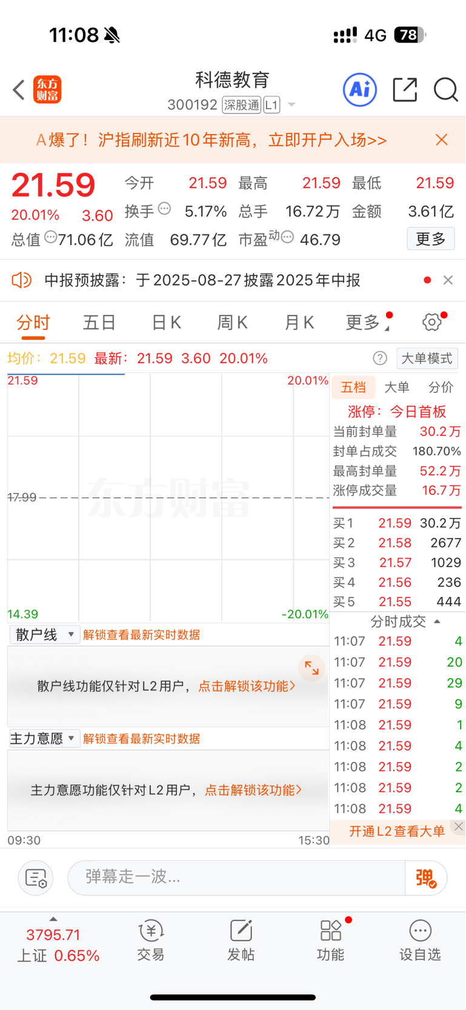The image size is (466, 1010).
Task: Open the 东方财富 logo icon
Action: click(47, 90)
